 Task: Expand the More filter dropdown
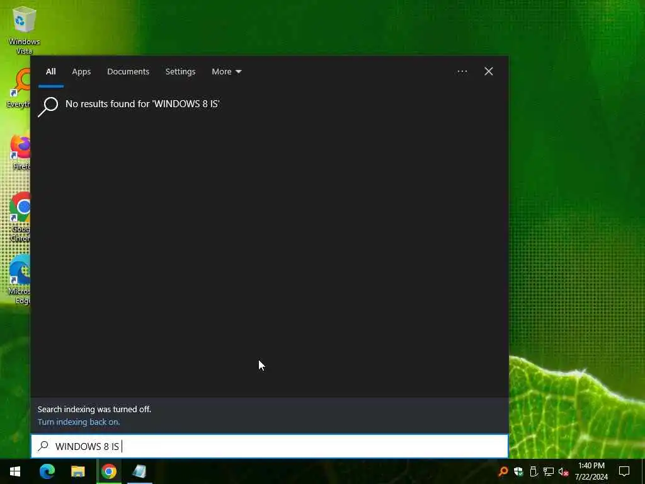click(x=226, y=72)
